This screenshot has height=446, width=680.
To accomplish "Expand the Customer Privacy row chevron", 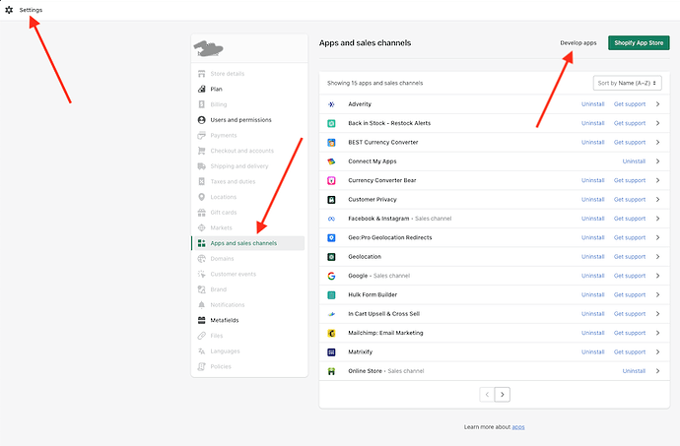I will point(658,200).
